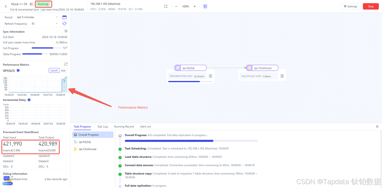Edit the task name with pencil icon
Screen dimensions: 382x188
(x=31, y=4)
